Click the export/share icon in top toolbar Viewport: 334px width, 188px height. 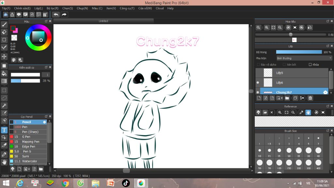[12, 14]
